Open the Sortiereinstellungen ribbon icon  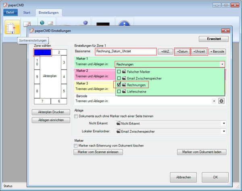point(13,27)
